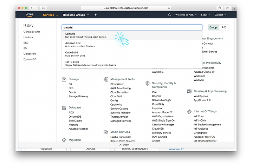Click the Media Services category icon
The width and height of the screenshot is (253, 164).
tap(106, 132)
